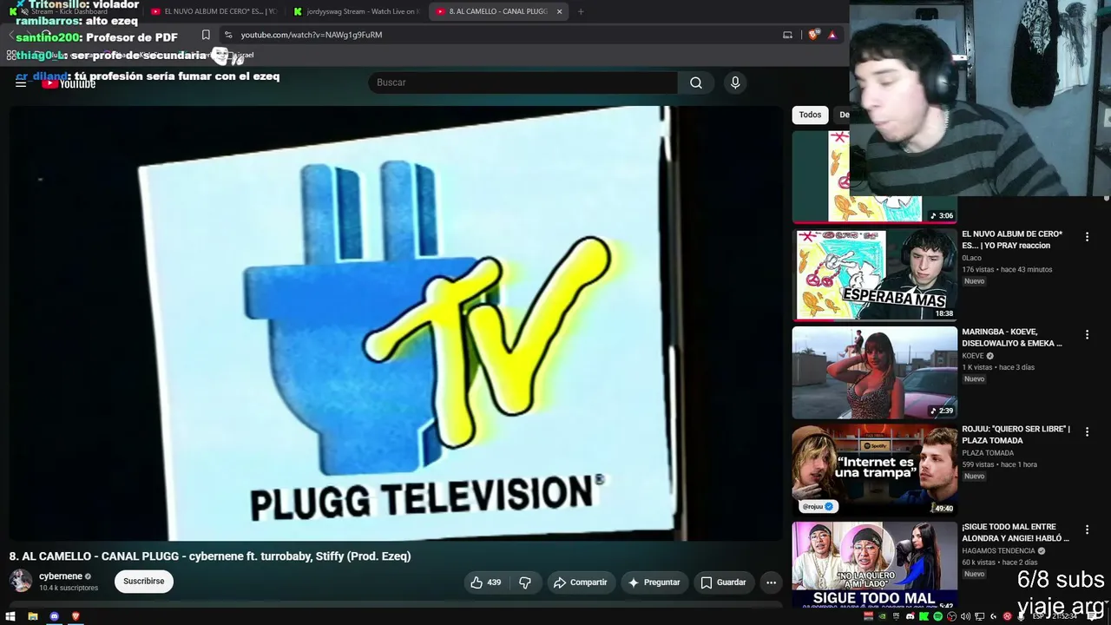Open the Brave Rewards triangle icon
The height and width of the screenshot is (625, 1111).
pos(832,35)
